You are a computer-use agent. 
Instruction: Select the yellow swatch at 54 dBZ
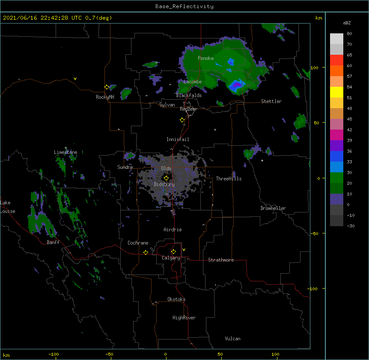[x=336, y=92]
